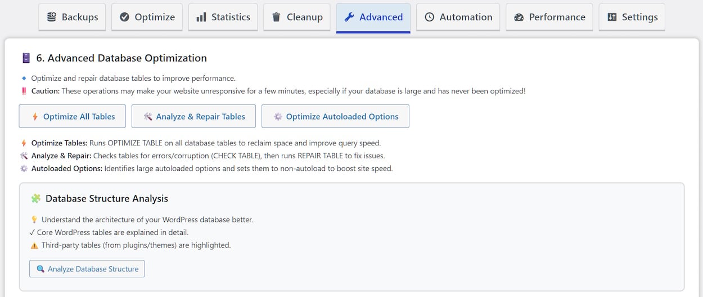Click the tools icon on Analyze & Repair Tables

coord(148,117)
